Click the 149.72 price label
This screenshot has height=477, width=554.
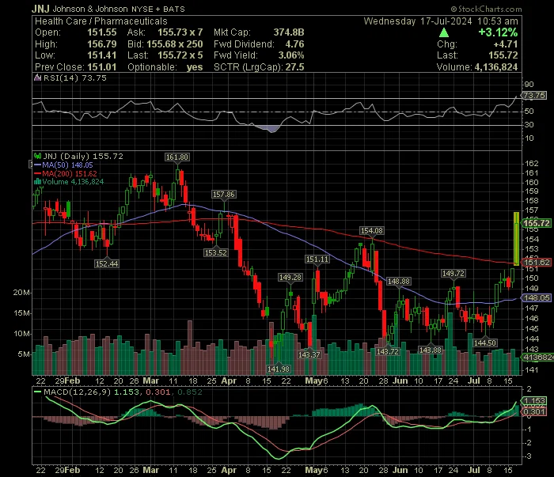coord(453,273)
